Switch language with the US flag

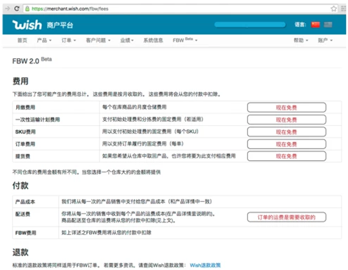(x=328, y=25)
